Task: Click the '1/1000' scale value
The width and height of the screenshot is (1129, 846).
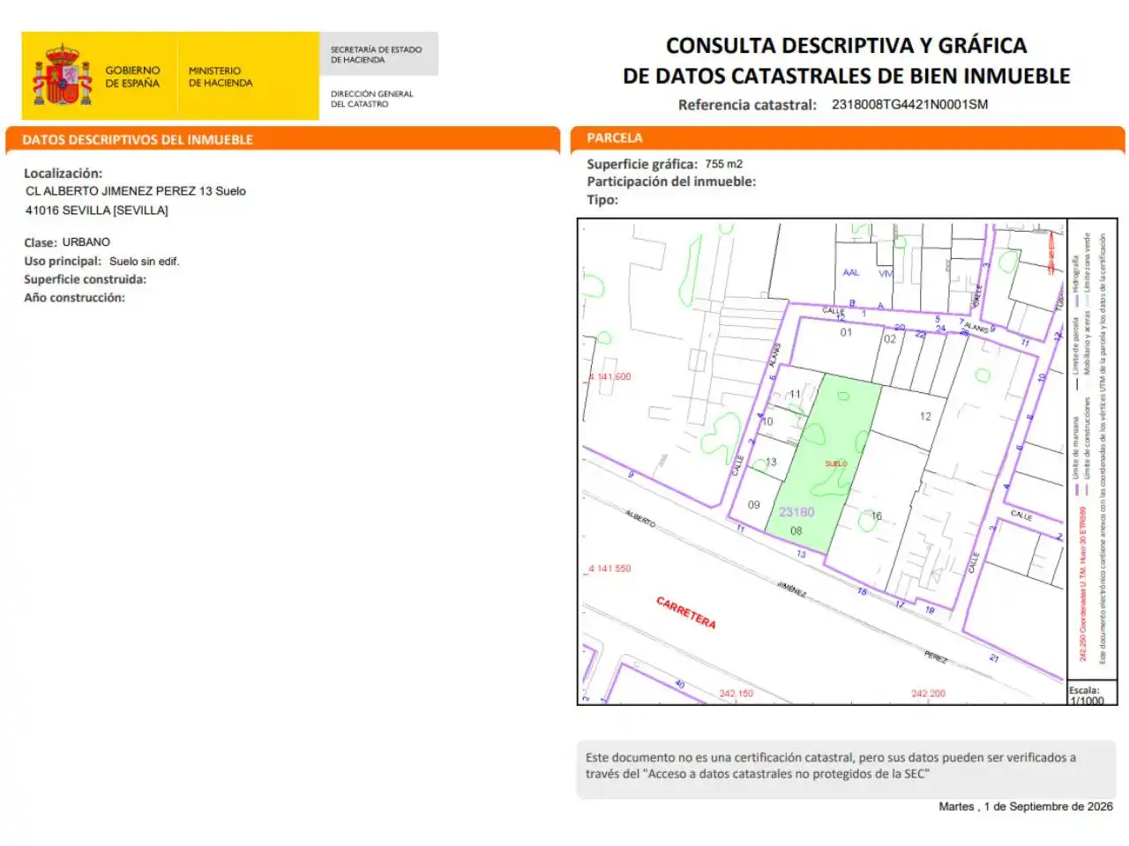Action: click(1087, 701)
